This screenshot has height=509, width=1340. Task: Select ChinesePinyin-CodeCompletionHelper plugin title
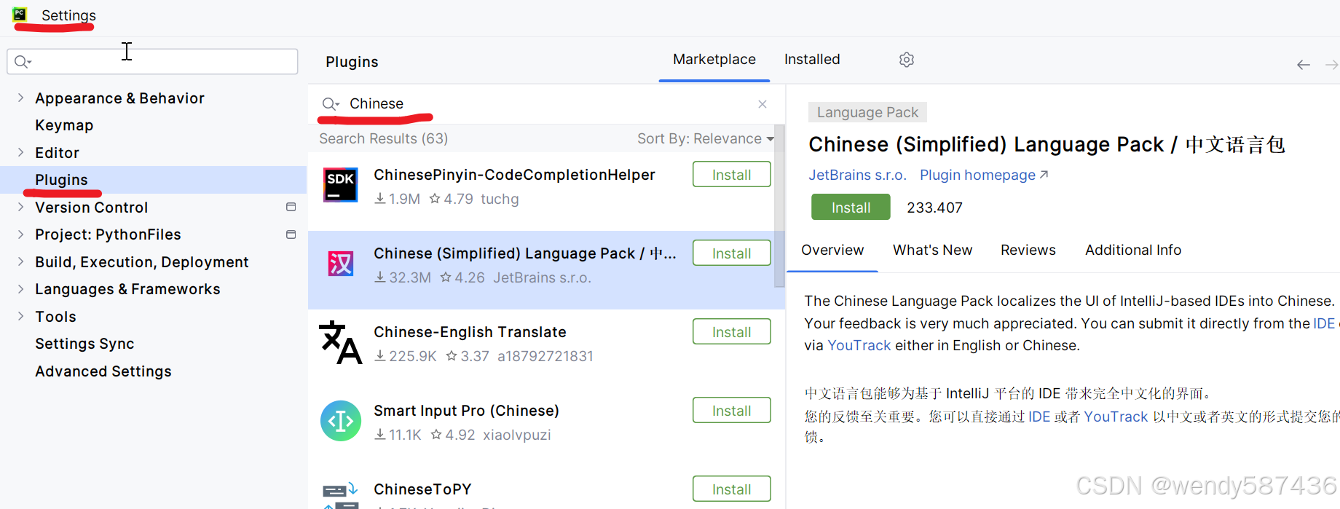click(x=514, y=175)
